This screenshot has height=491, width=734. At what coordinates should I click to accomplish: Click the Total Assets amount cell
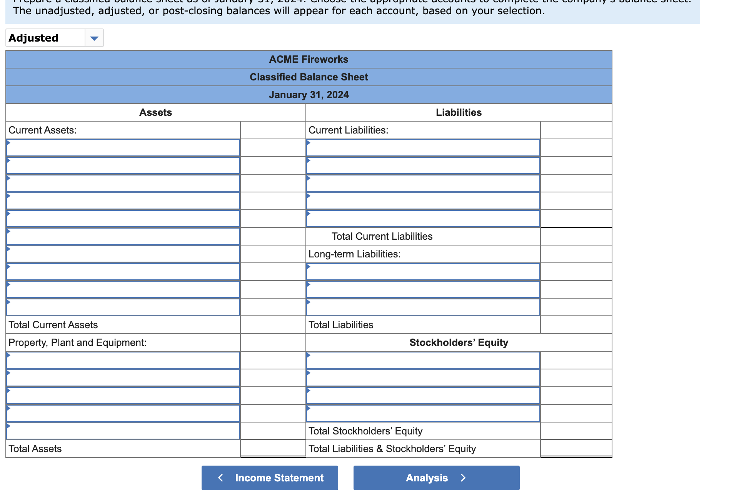click(273, 449)
